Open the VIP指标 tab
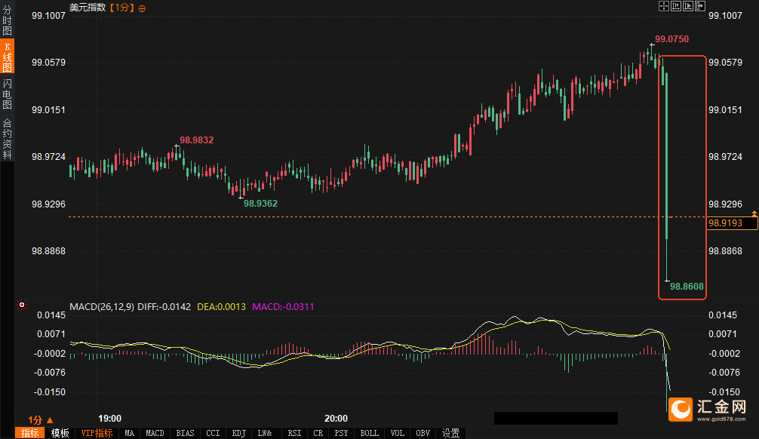759x439 pixels. [97, 433]
